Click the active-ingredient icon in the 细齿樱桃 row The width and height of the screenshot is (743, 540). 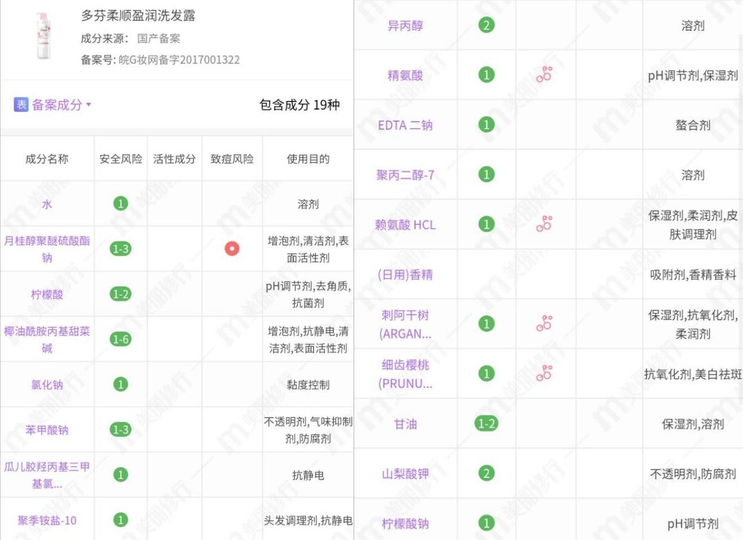pyautogui.click(x=544, y=373)
